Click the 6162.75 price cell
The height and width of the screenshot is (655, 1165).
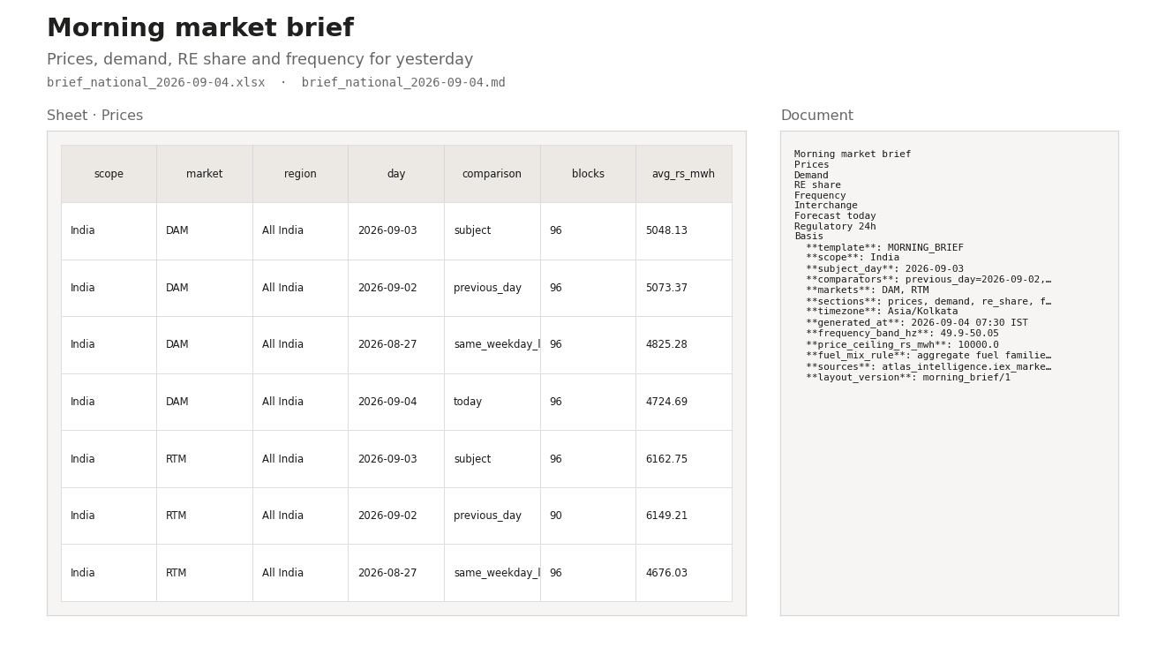pos(684,459)
